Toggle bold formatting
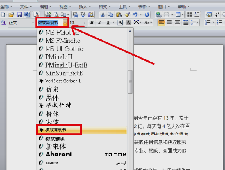Image resolution: width=225 pixels, height=170 pixels. pyautogui.click(x=92, y=23)
